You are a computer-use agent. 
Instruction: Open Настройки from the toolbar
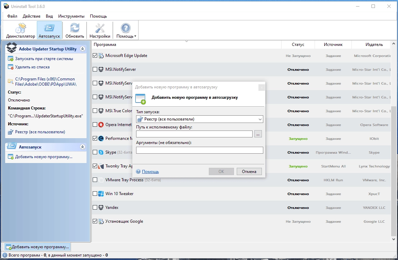100,30
